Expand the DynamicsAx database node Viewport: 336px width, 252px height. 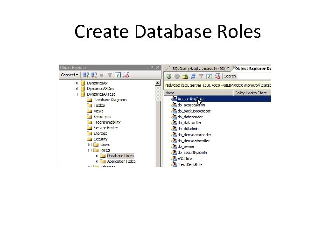pos(76,83)
